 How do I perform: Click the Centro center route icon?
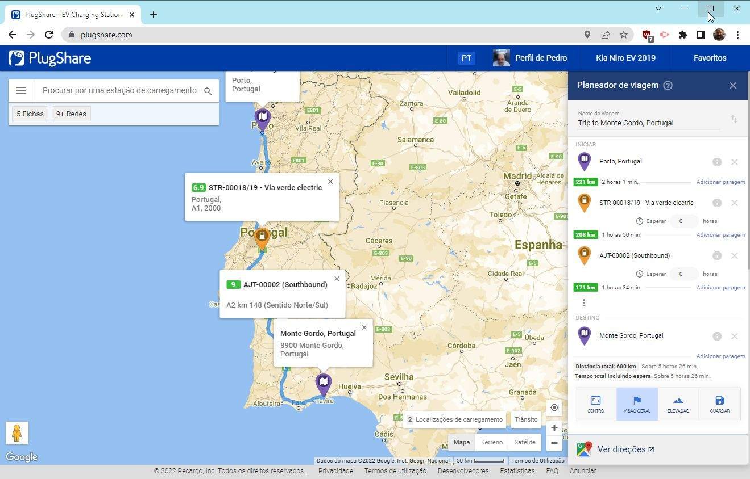click(595, 404)
